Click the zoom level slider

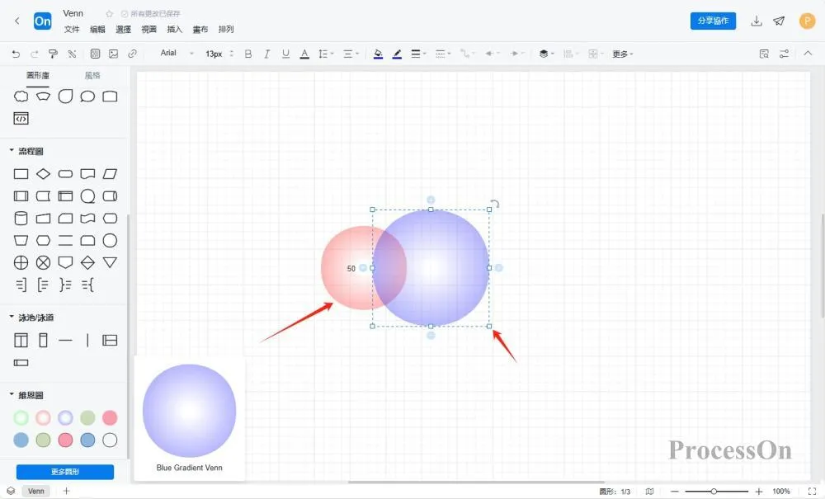(x=716, y=492)
